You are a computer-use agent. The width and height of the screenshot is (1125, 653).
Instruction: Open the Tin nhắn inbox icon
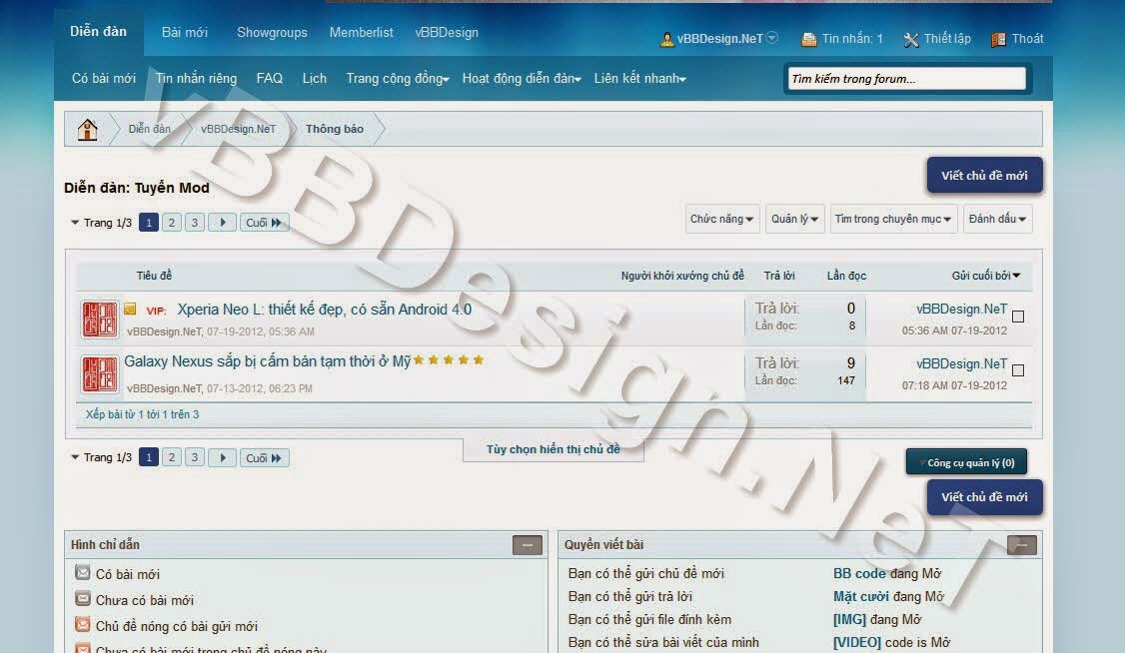tap(808, 39)
